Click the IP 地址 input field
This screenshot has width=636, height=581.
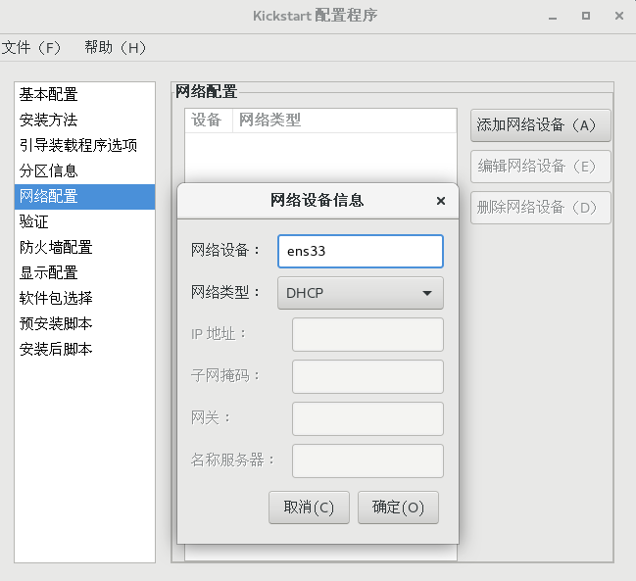367,334
